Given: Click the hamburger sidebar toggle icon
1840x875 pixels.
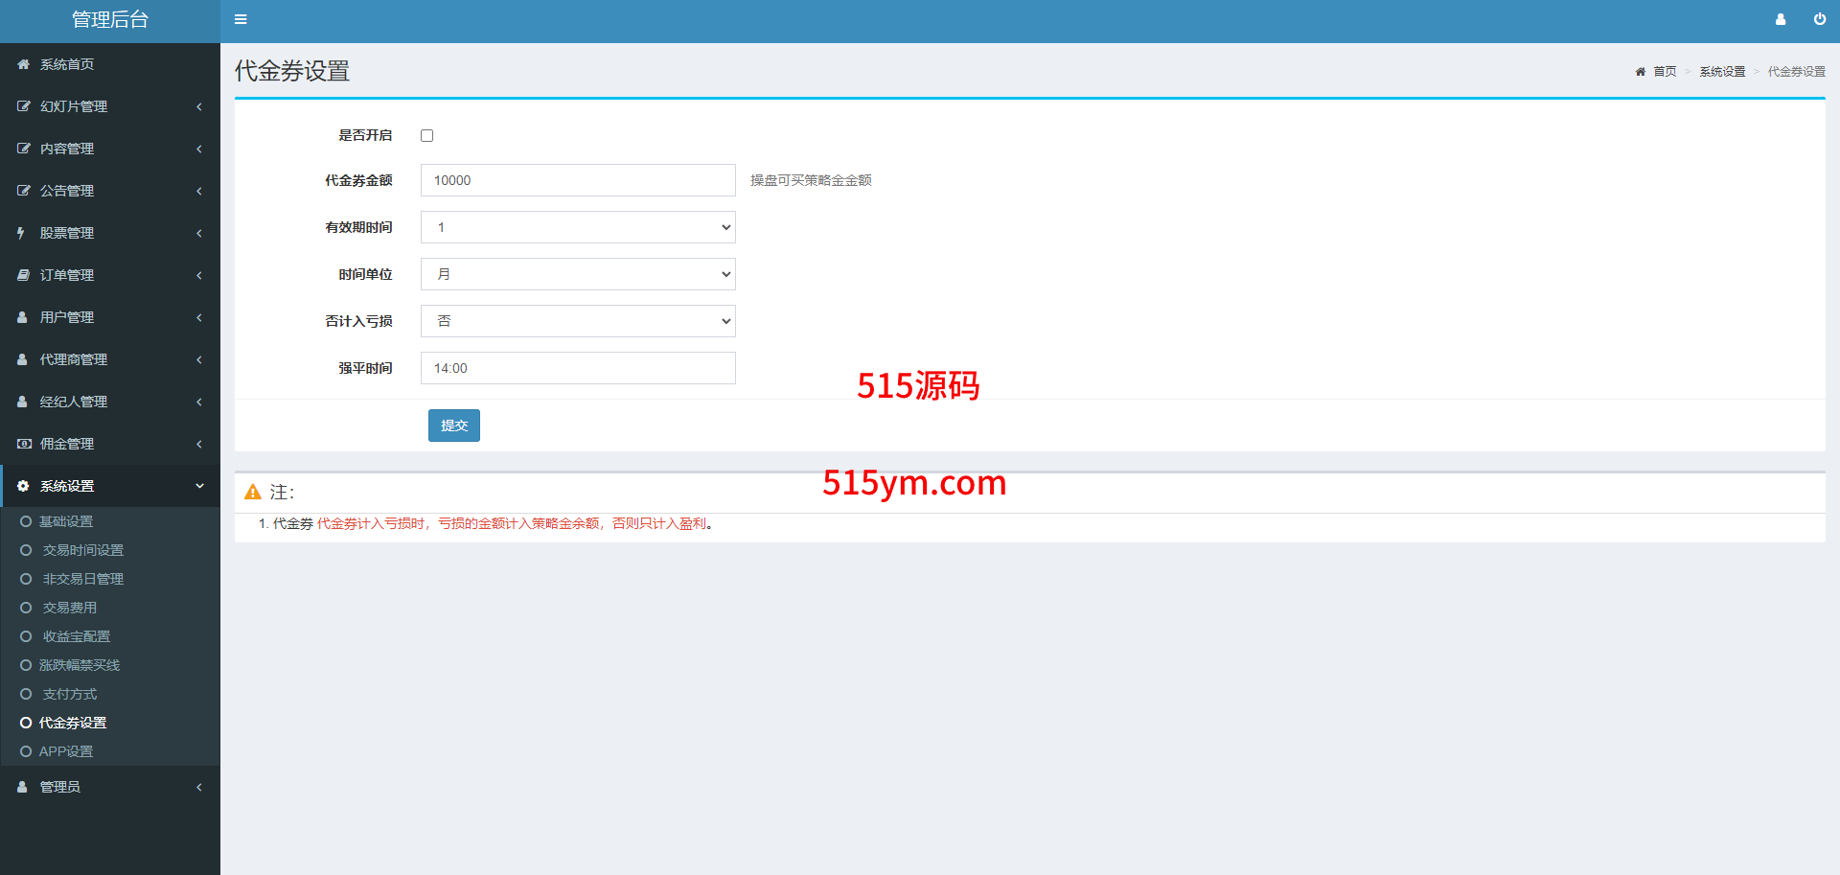Looking at the screenshot, I should tap(241, 19).
